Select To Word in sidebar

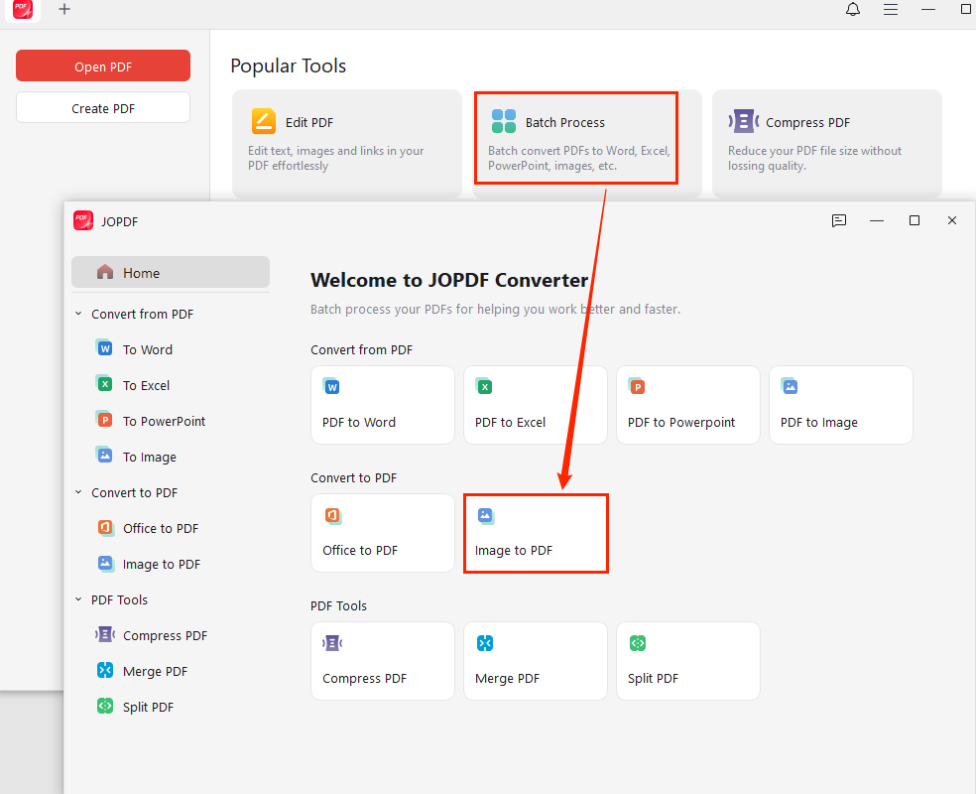click(x=148, y=349)
